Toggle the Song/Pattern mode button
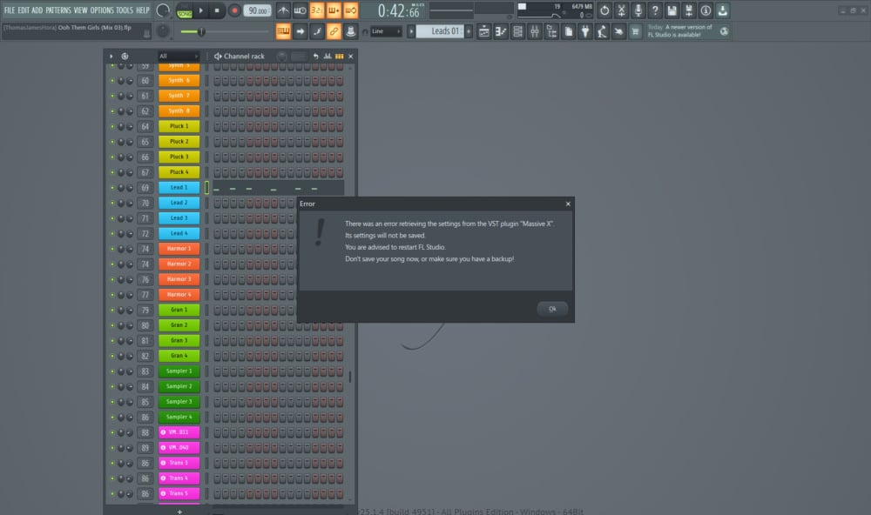 click(184, 10)
